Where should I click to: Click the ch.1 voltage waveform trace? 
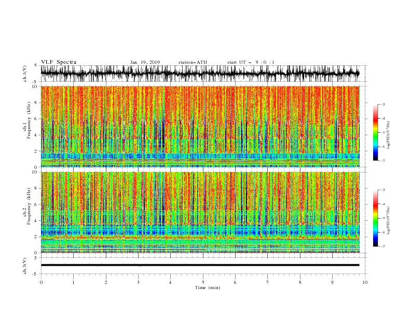[200, 74]
